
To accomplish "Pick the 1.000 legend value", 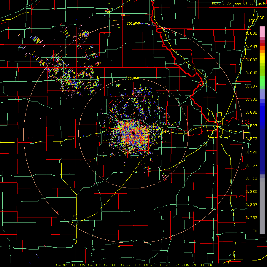I will (x=251, y=33).
